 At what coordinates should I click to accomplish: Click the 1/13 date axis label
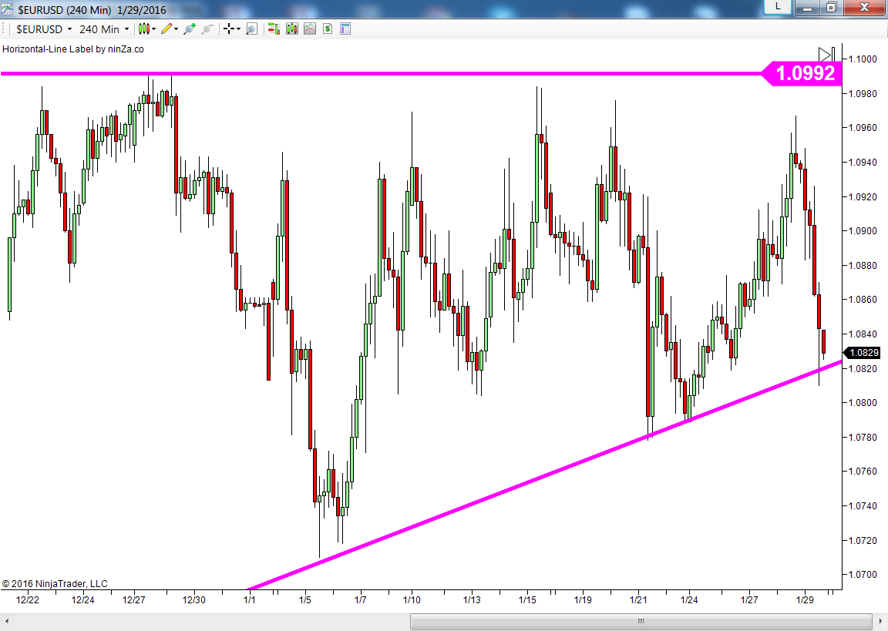(471, 600)
